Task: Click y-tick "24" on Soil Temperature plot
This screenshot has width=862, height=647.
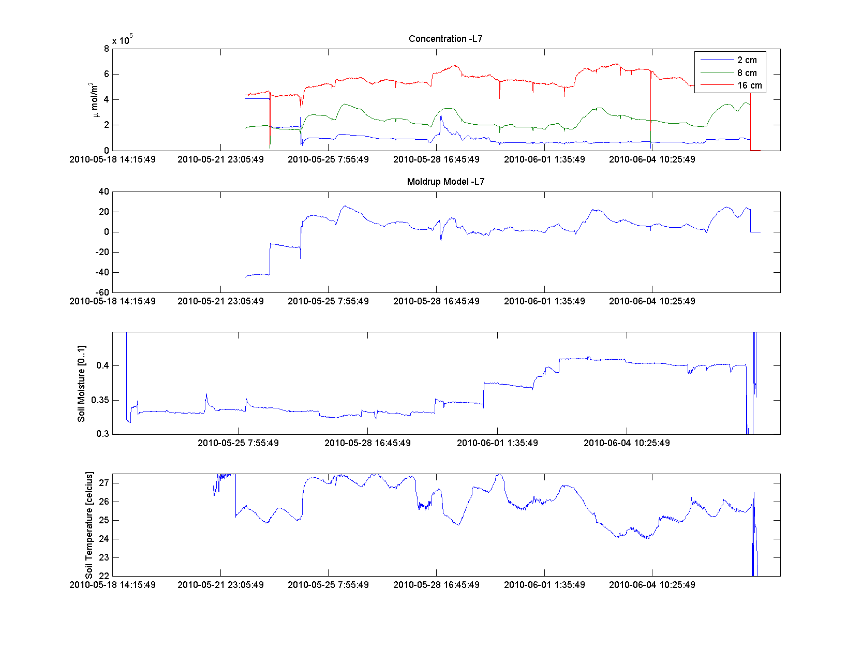Action: [x=105, y=539]
